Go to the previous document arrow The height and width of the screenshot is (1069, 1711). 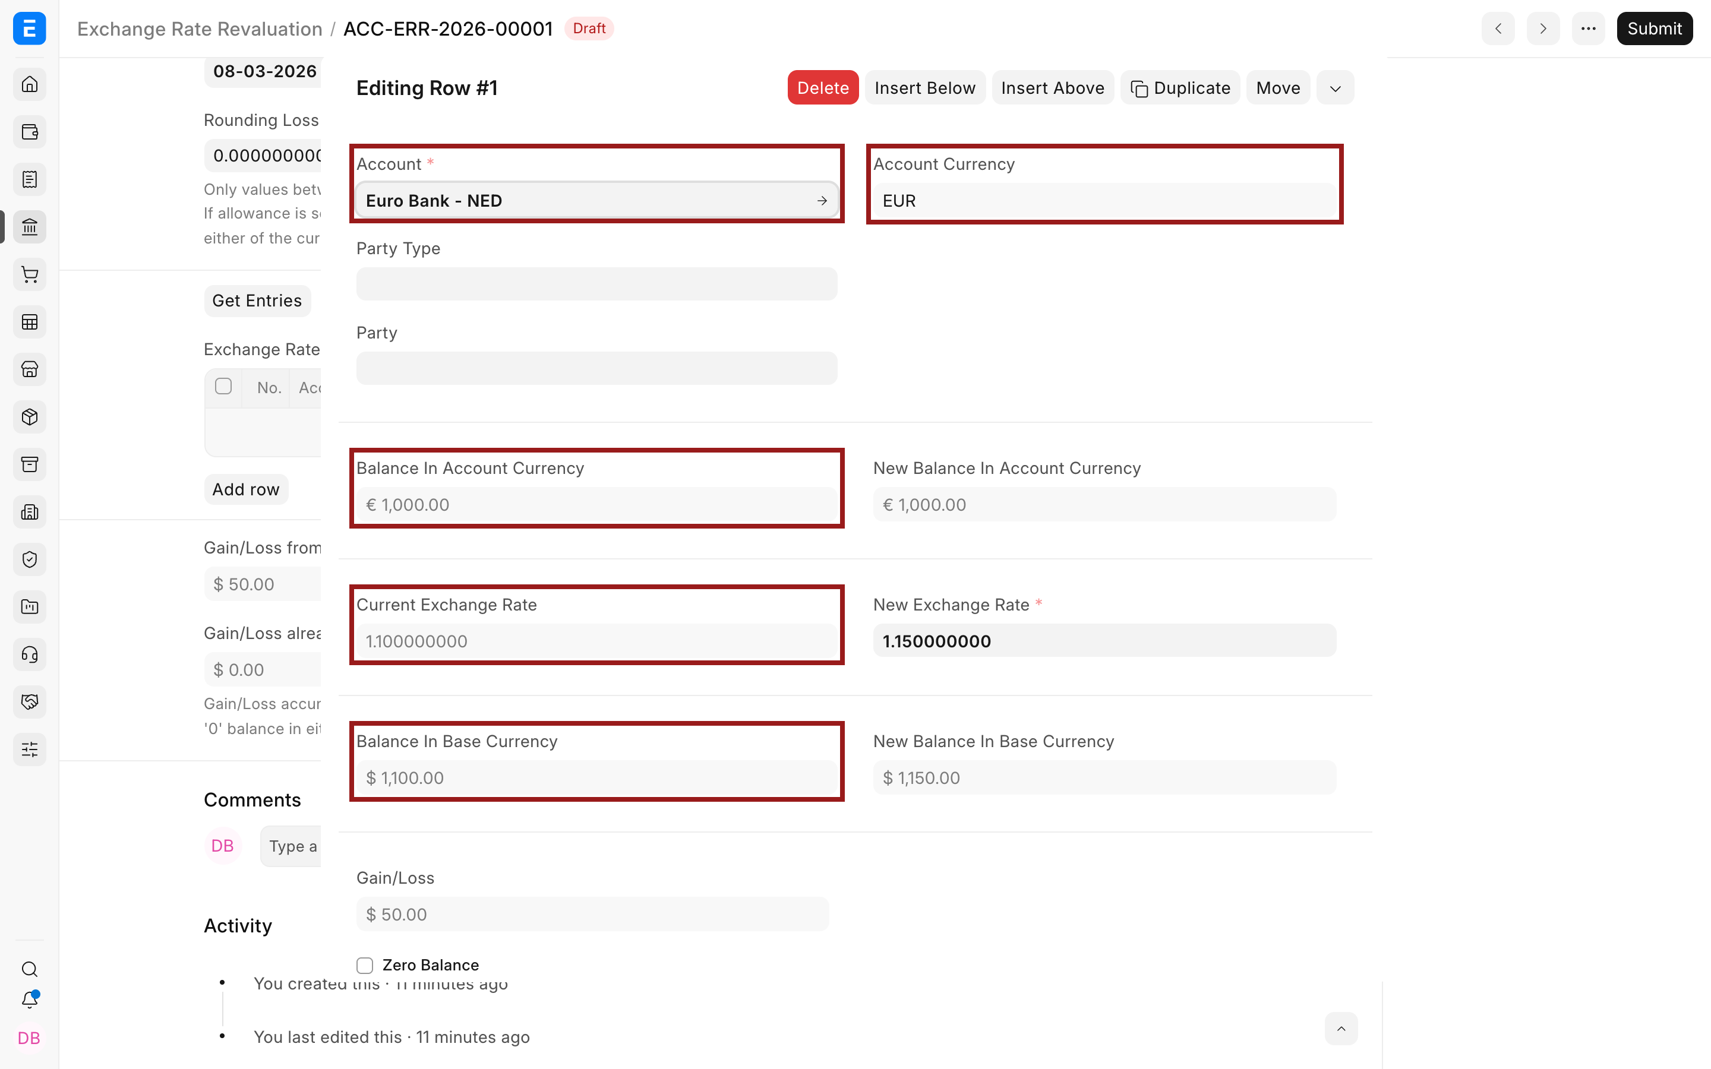coord(1498,29)
